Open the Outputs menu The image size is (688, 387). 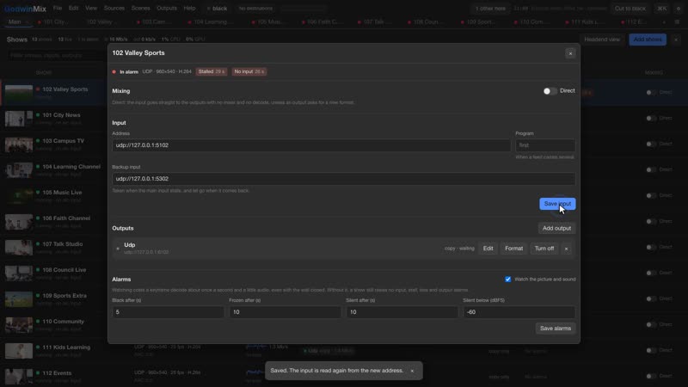point(167,9)
